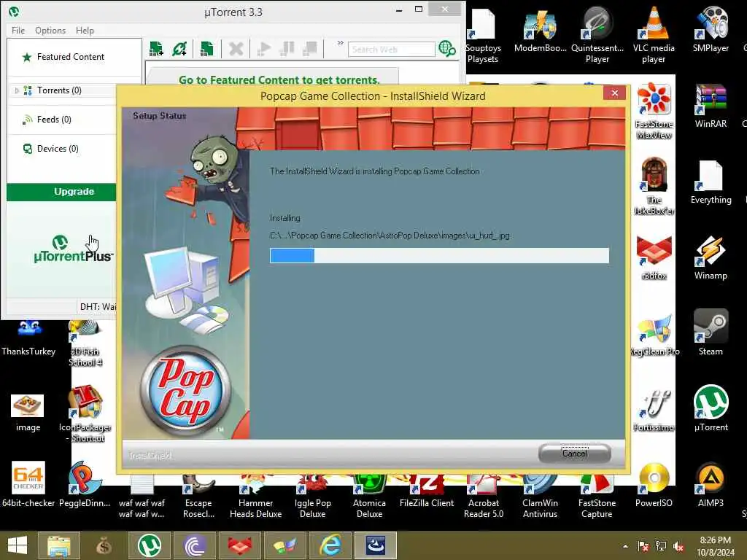Open Hammer Heads Deluxe desktop icon
Screen dimensions: 747x560
coord(256,495)
